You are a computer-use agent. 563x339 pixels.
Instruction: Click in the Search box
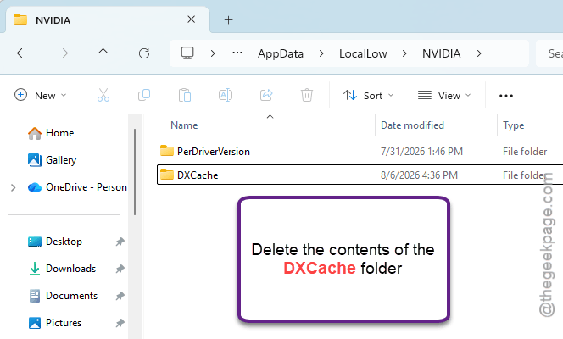point(549,53)
